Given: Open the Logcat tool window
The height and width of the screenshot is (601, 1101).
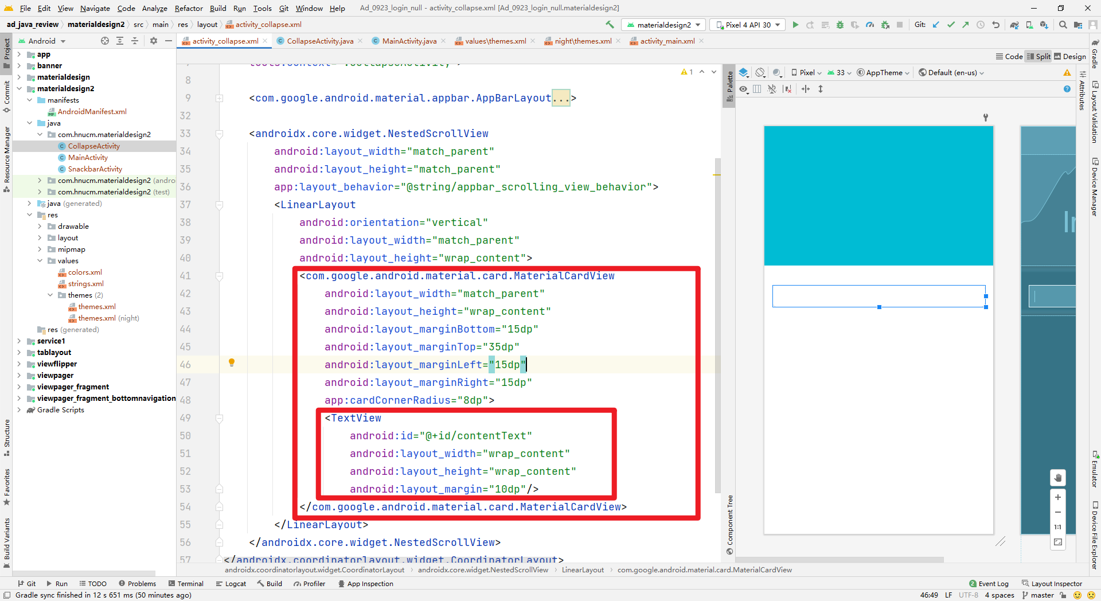Looking at the screenshot, I should point(231,584).
